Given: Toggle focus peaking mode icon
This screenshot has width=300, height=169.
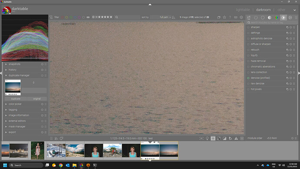Looking at the screenshot, I should pyautogui.click(x=201, y=139).
